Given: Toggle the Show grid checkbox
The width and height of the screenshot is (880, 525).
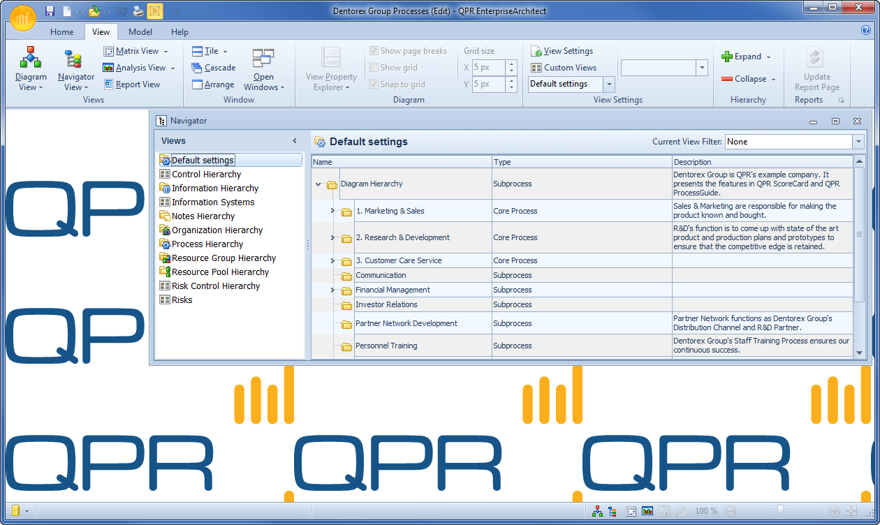Looking at the screenshot, I should point(374,68).
